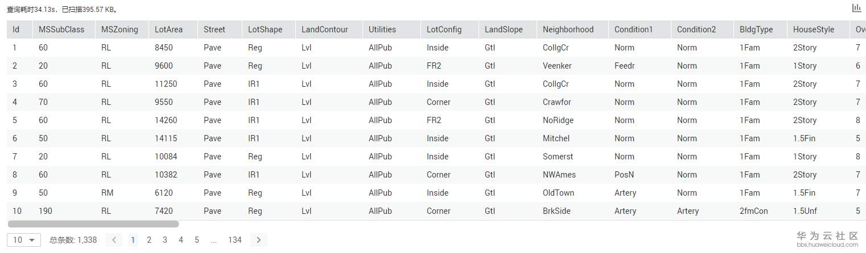Viewport: 866px width, 253px height.
Task: Select page 3 in pagination
Action: click(x=165, y=240)
